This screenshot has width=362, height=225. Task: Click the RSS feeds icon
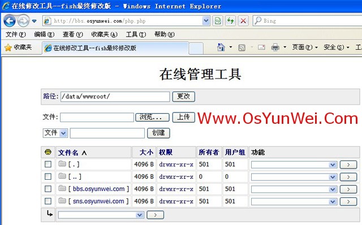point(242,47)
